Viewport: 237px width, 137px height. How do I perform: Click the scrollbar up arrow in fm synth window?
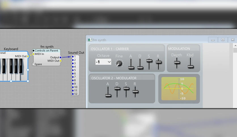click(235, 45)
